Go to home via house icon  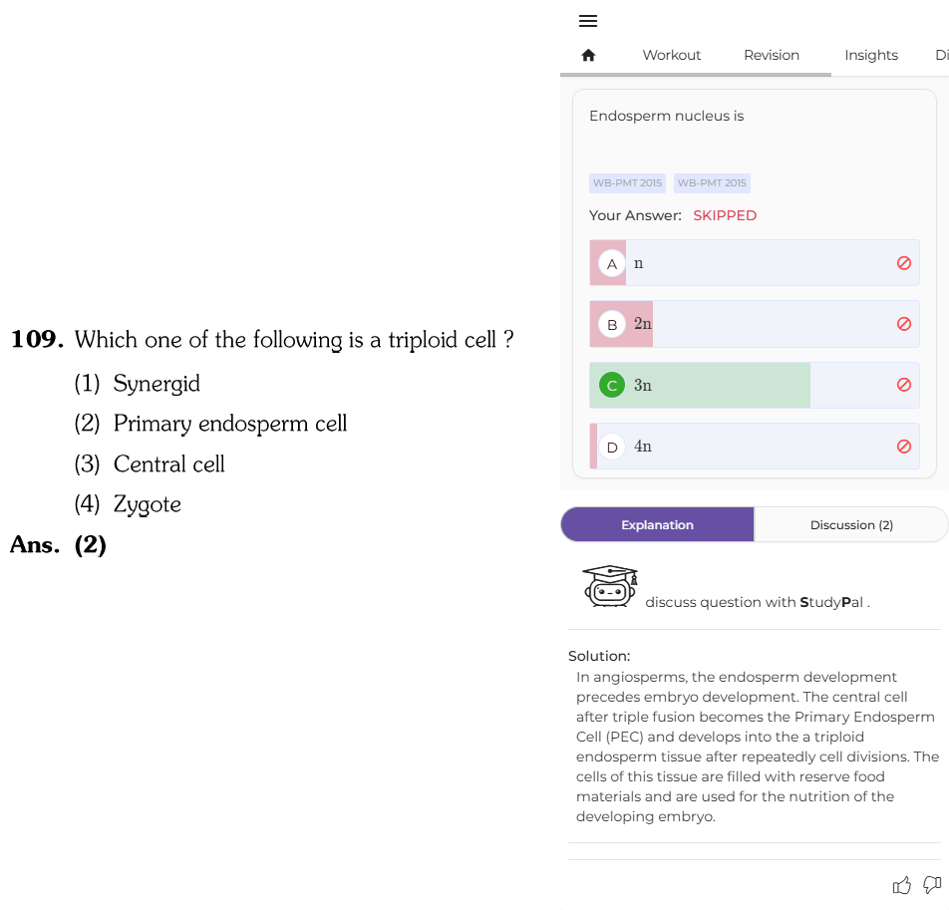tap(588, 56)
